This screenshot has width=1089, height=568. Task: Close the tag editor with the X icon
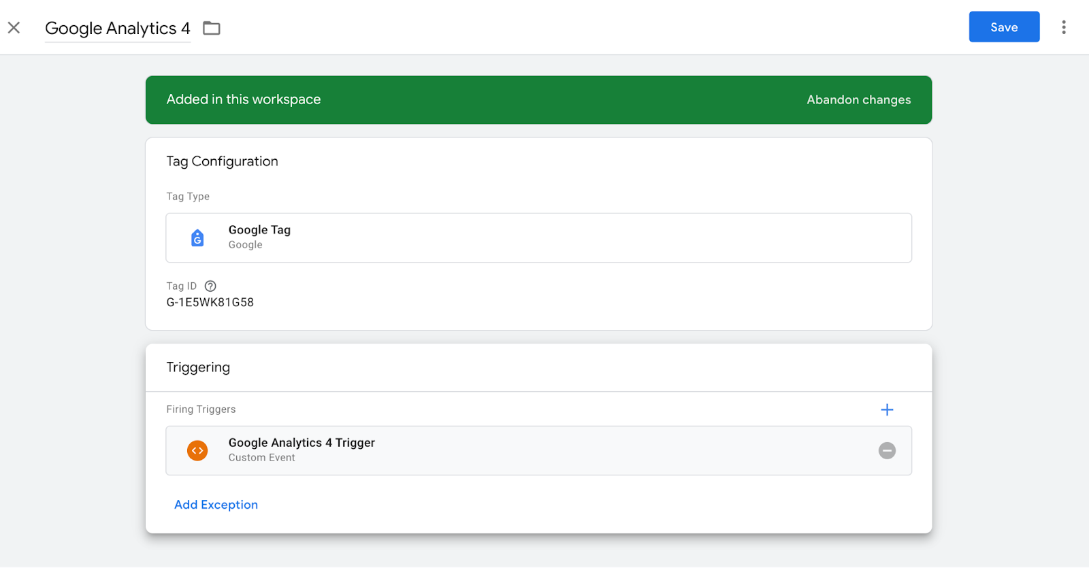tap(14, 28)
